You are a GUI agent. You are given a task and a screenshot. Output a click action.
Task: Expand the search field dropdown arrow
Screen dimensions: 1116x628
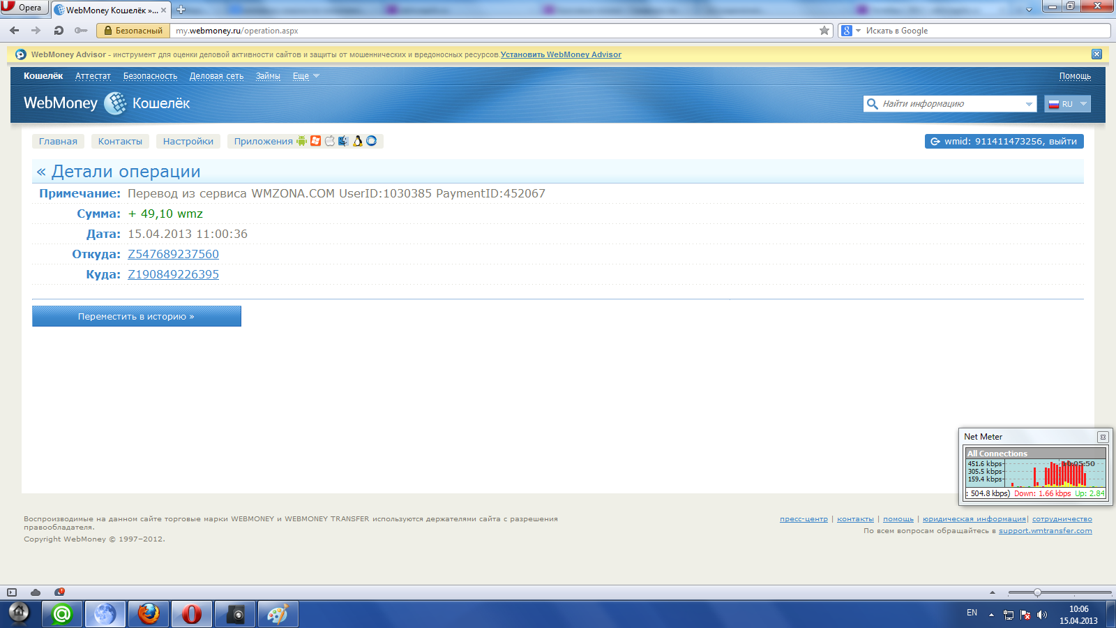tap(1029, 104)
